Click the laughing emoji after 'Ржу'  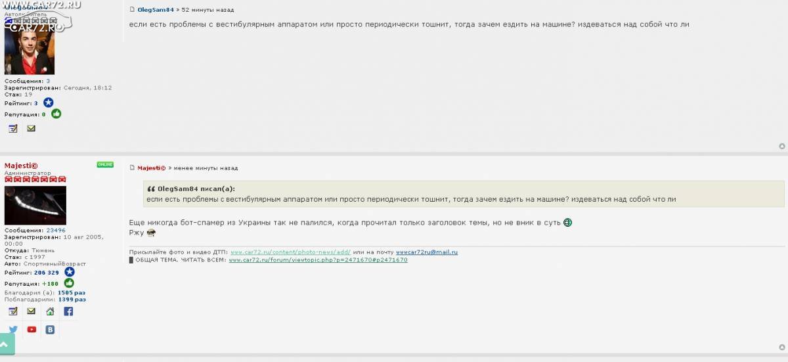click(151, 233)
